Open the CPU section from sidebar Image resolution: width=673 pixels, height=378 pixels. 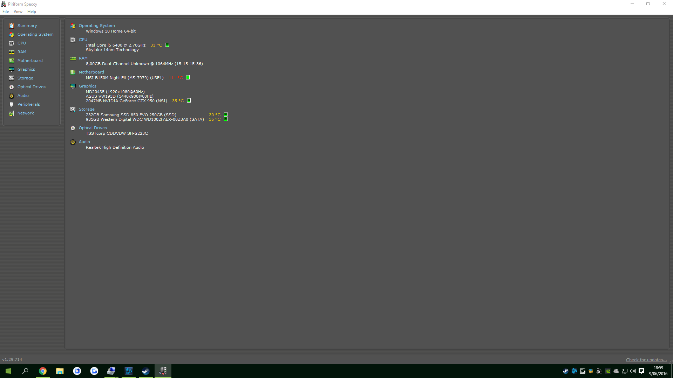pos(12,43)
